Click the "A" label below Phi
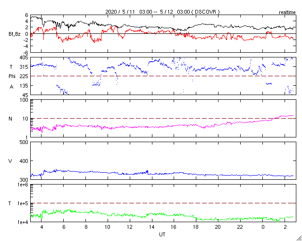 pos(11,87)
